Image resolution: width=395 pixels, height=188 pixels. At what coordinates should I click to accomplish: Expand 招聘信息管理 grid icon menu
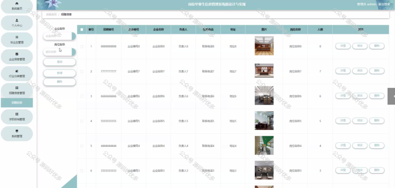(x=17, y=88)
